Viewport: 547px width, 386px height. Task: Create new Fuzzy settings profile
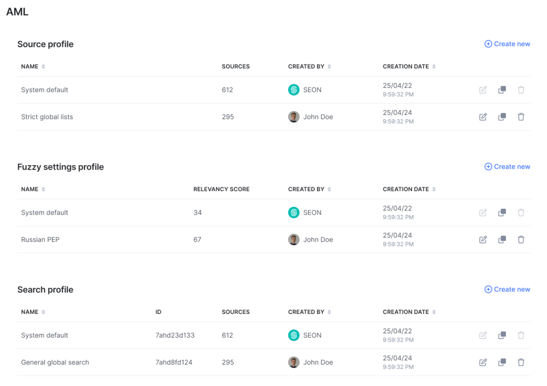pyautogui.click(x=507, y=167)
